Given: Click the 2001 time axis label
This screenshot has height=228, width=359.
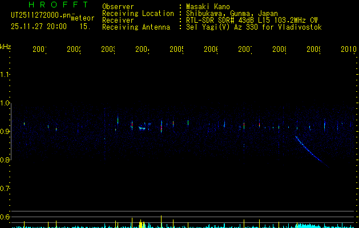Looking at the screenshot, I should [x=39, y=49].
